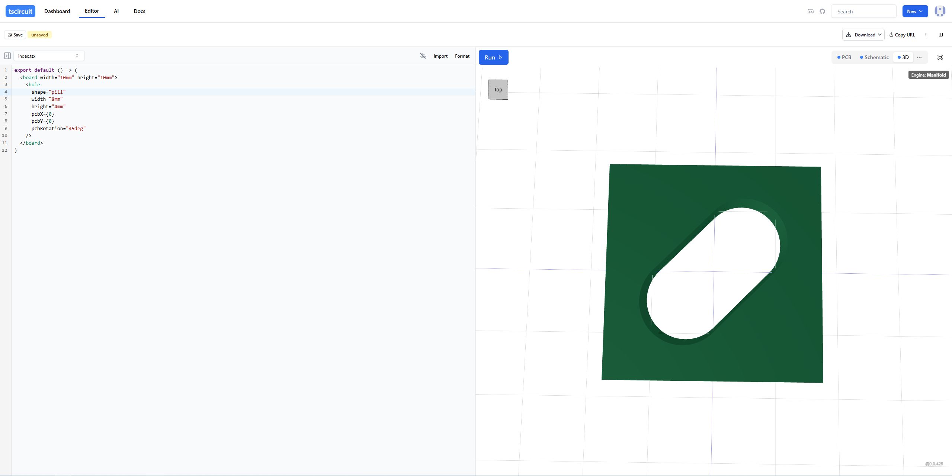Click the Format code button

tap(462, 56)
